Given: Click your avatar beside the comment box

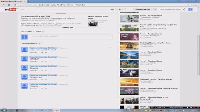Looking at the screenshot, I should [24, 37].
